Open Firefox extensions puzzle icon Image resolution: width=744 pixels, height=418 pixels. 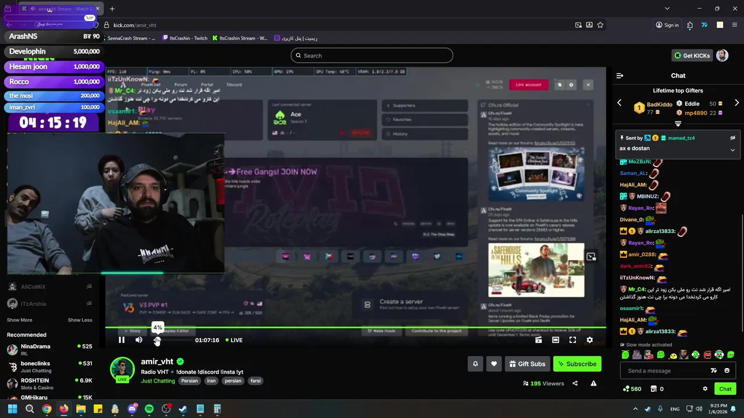tap(690, 25)
